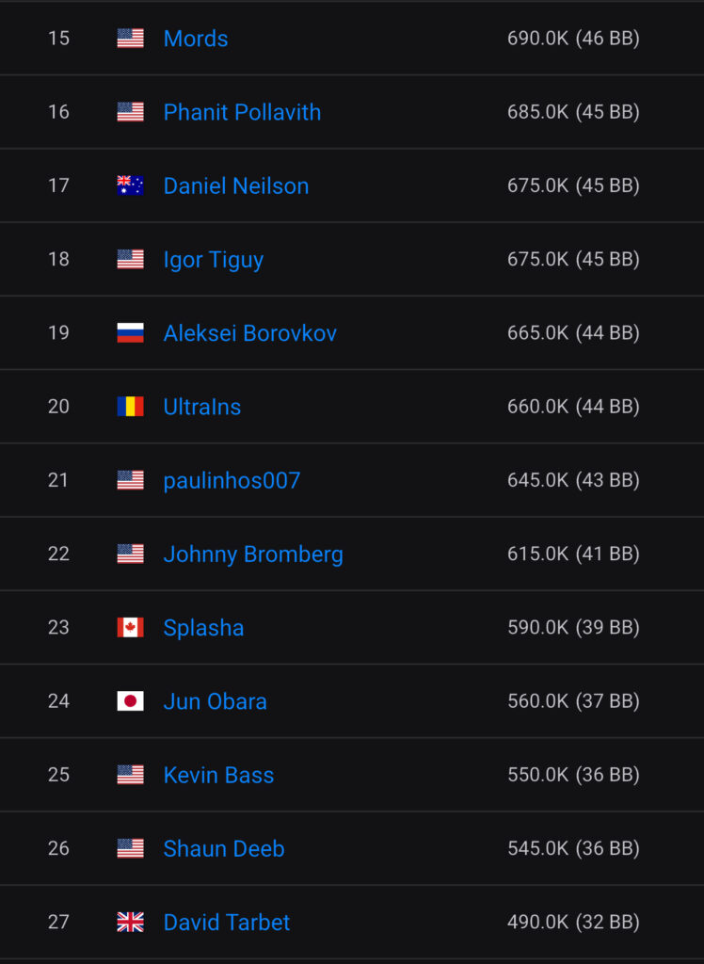Open Shaun Deeb's player profile
This screenshot has height=964, width=704.
click(223, 848)
